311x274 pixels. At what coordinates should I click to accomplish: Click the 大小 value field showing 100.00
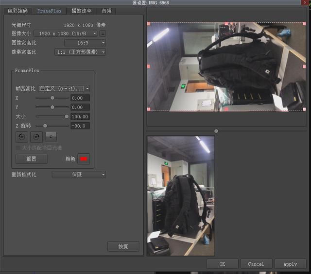coord(80,116)
